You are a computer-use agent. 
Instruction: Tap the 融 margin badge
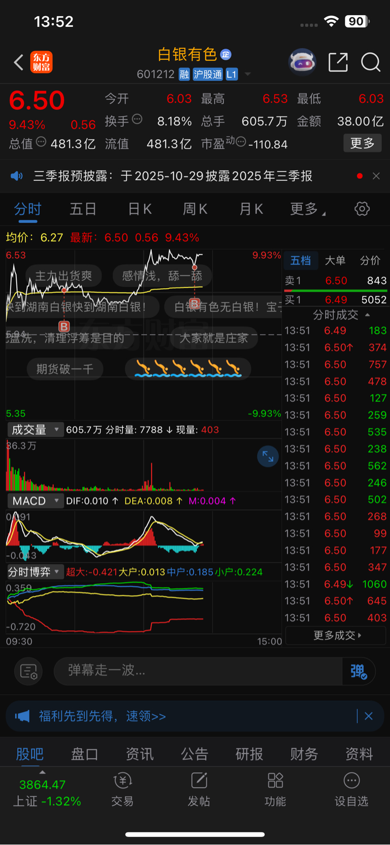pyautogui.click(x=184, y=74)
